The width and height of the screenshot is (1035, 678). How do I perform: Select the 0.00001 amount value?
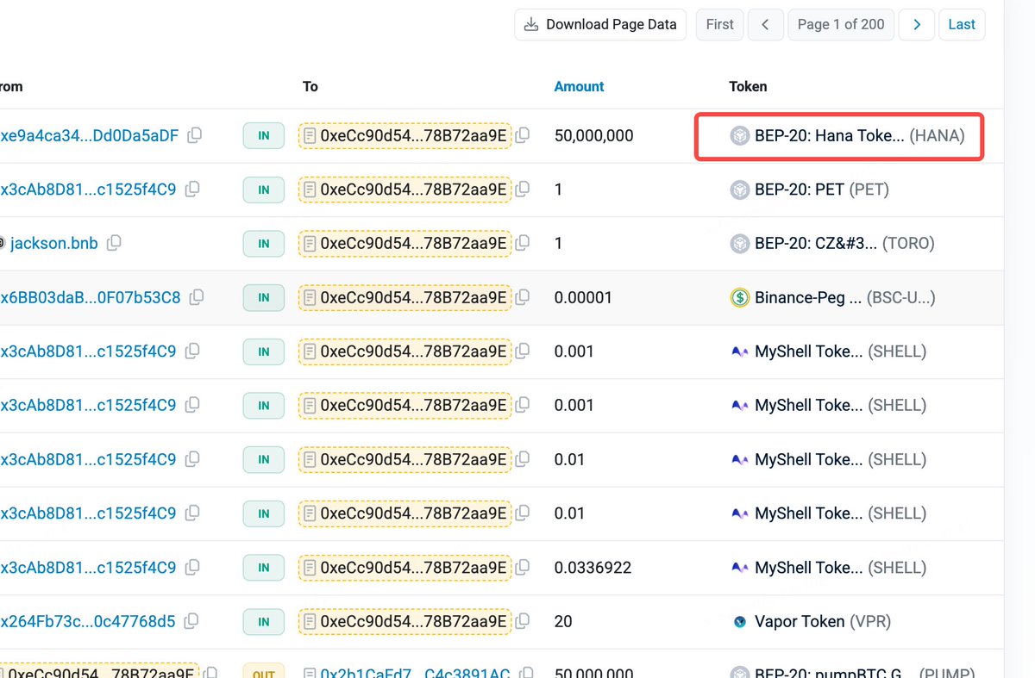pos(583,297)
